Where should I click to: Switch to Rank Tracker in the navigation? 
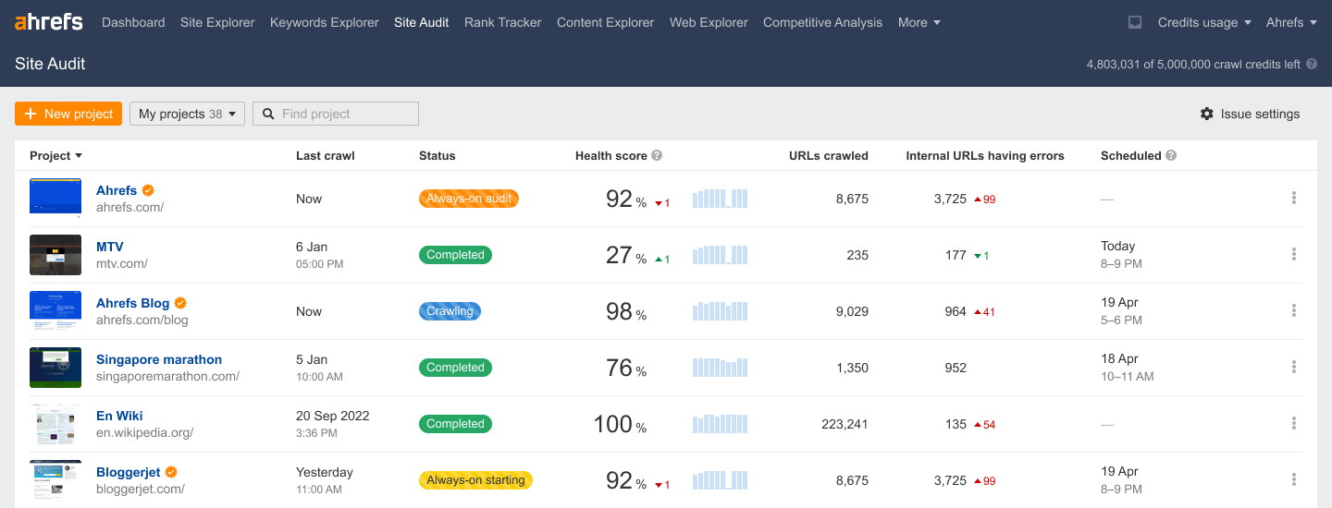click(502, 22)
